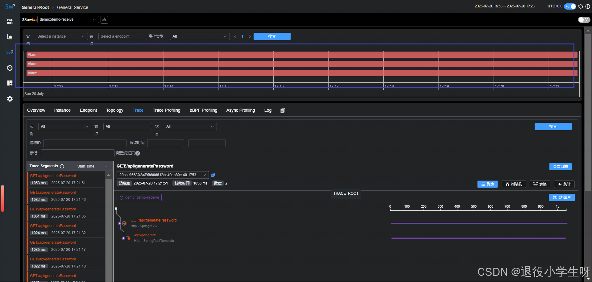Viewport: 592px width, 282px height.
Task: Click the 查看日志 button
Action: (x=561, y=167)
